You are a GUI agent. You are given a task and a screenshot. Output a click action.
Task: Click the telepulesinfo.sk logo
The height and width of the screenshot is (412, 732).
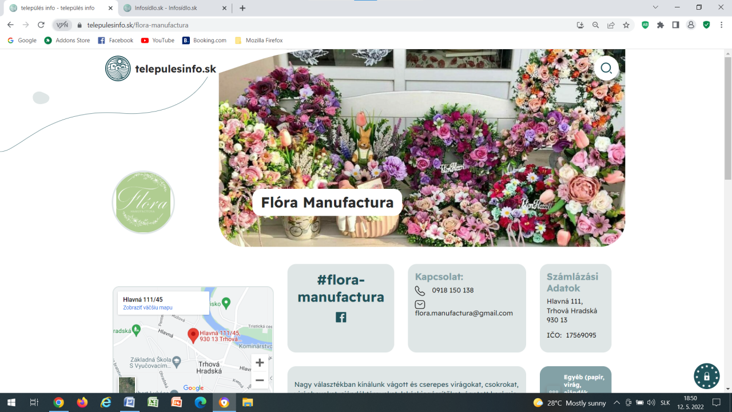point(161,69)
